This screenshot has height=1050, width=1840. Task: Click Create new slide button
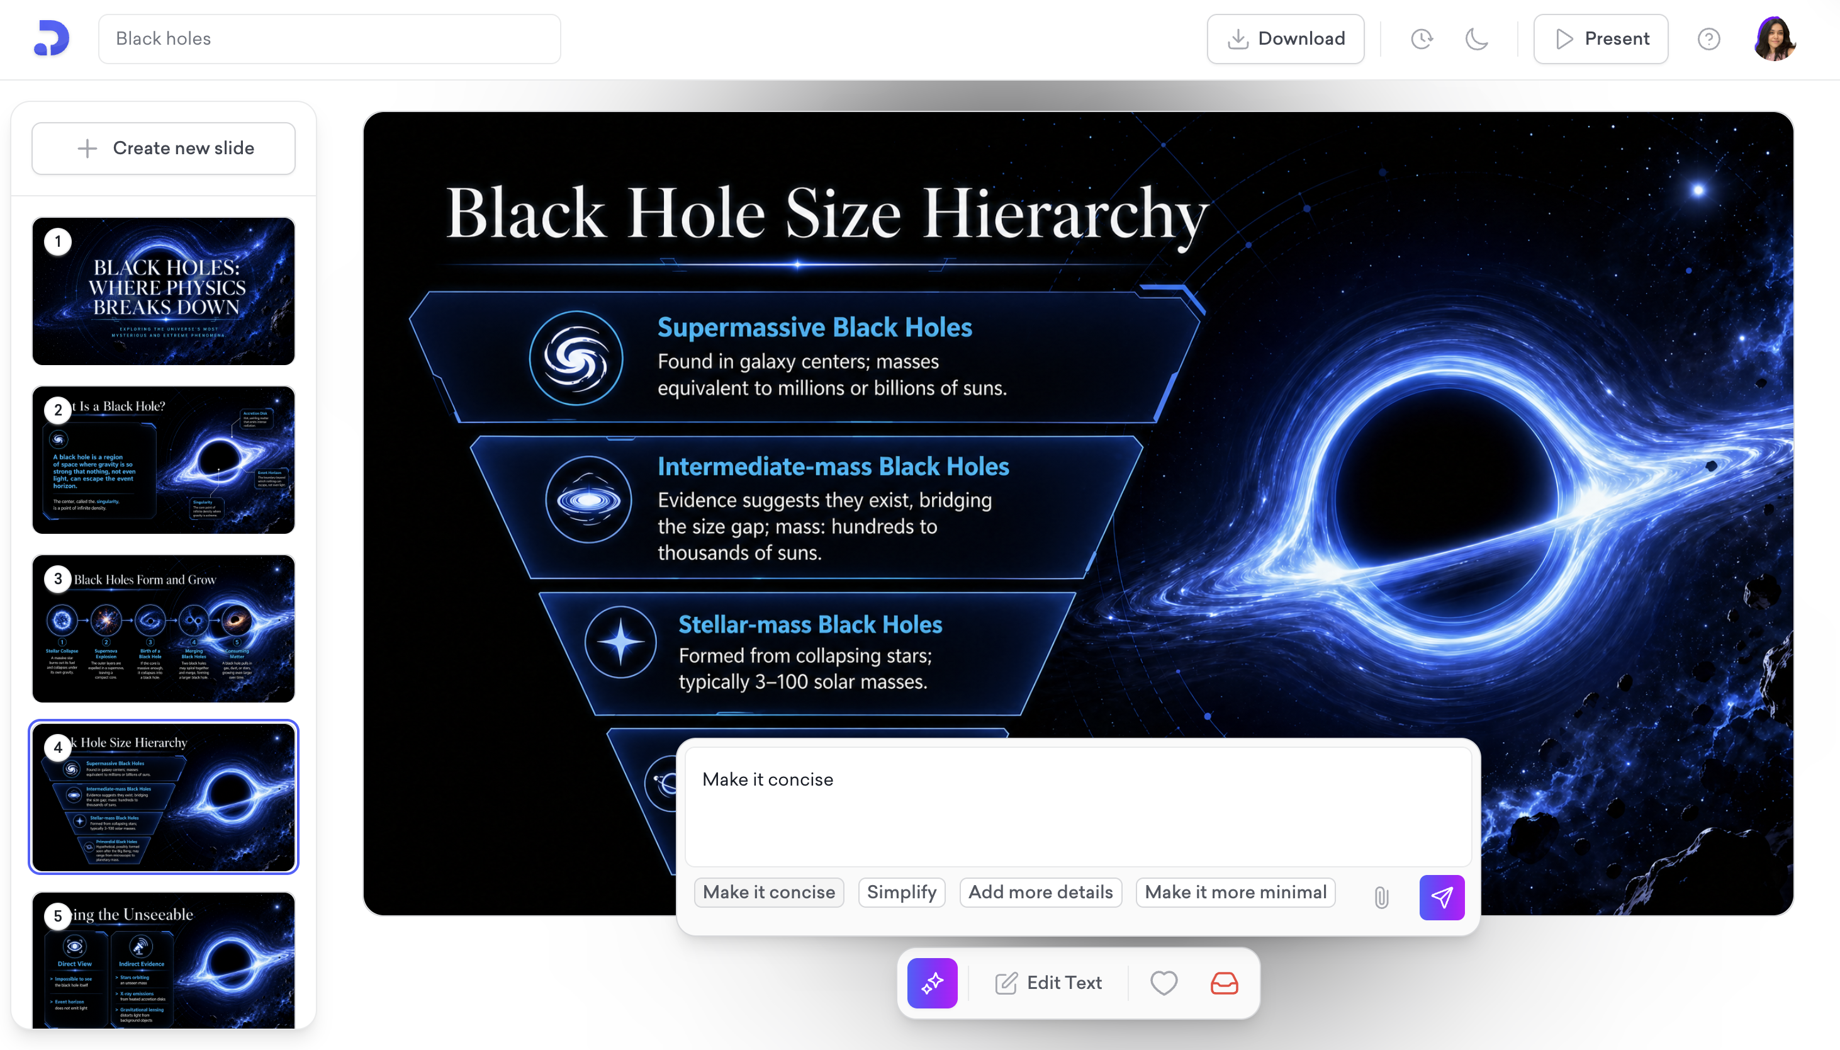coord(164,149)
